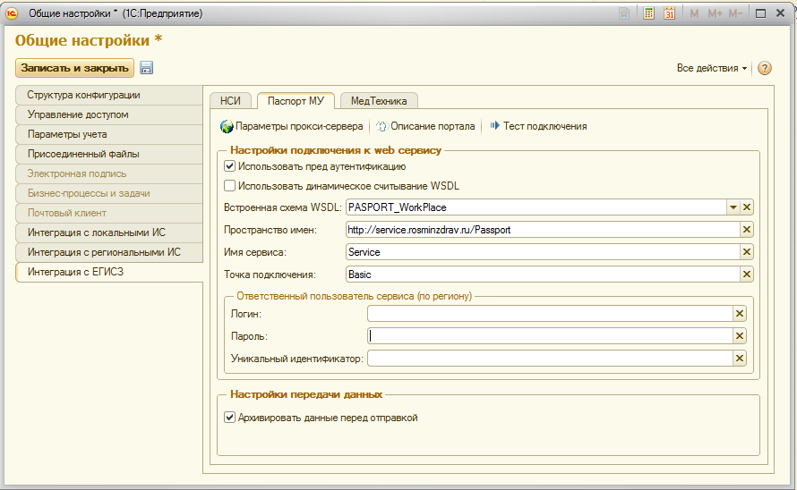This screenshot has width=797, height=490.
Task: Switch to the МедТехника tab
Action: coord(378,101)
